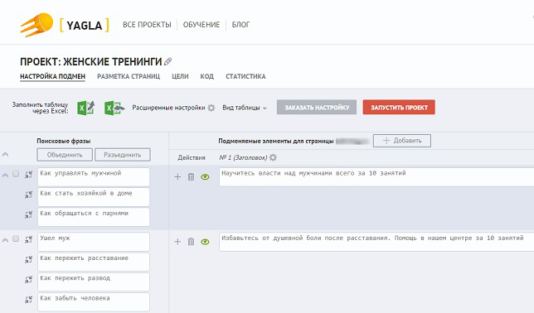Collapse all groups chevron near Объединить
Screen dimensions: 534x313
coord(5,155)
